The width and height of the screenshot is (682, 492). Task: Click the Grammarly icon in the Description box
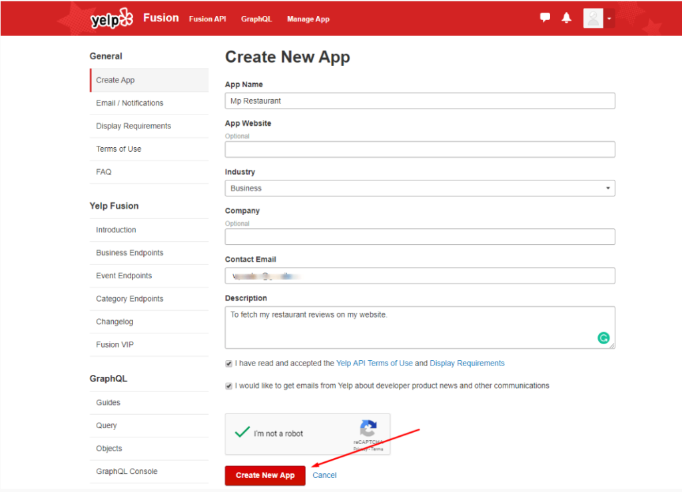603,338
